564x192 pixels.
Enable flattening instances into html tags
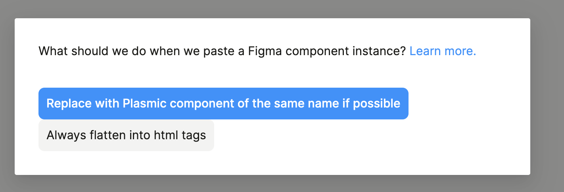pyautogui.click(x=126, y=136)
